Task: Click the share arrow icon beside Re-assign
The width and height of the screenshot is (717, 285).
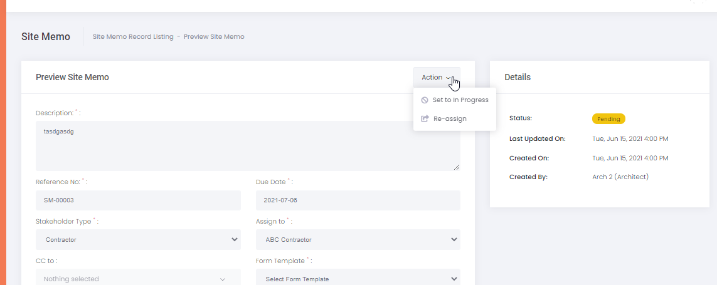Action: 425,118
